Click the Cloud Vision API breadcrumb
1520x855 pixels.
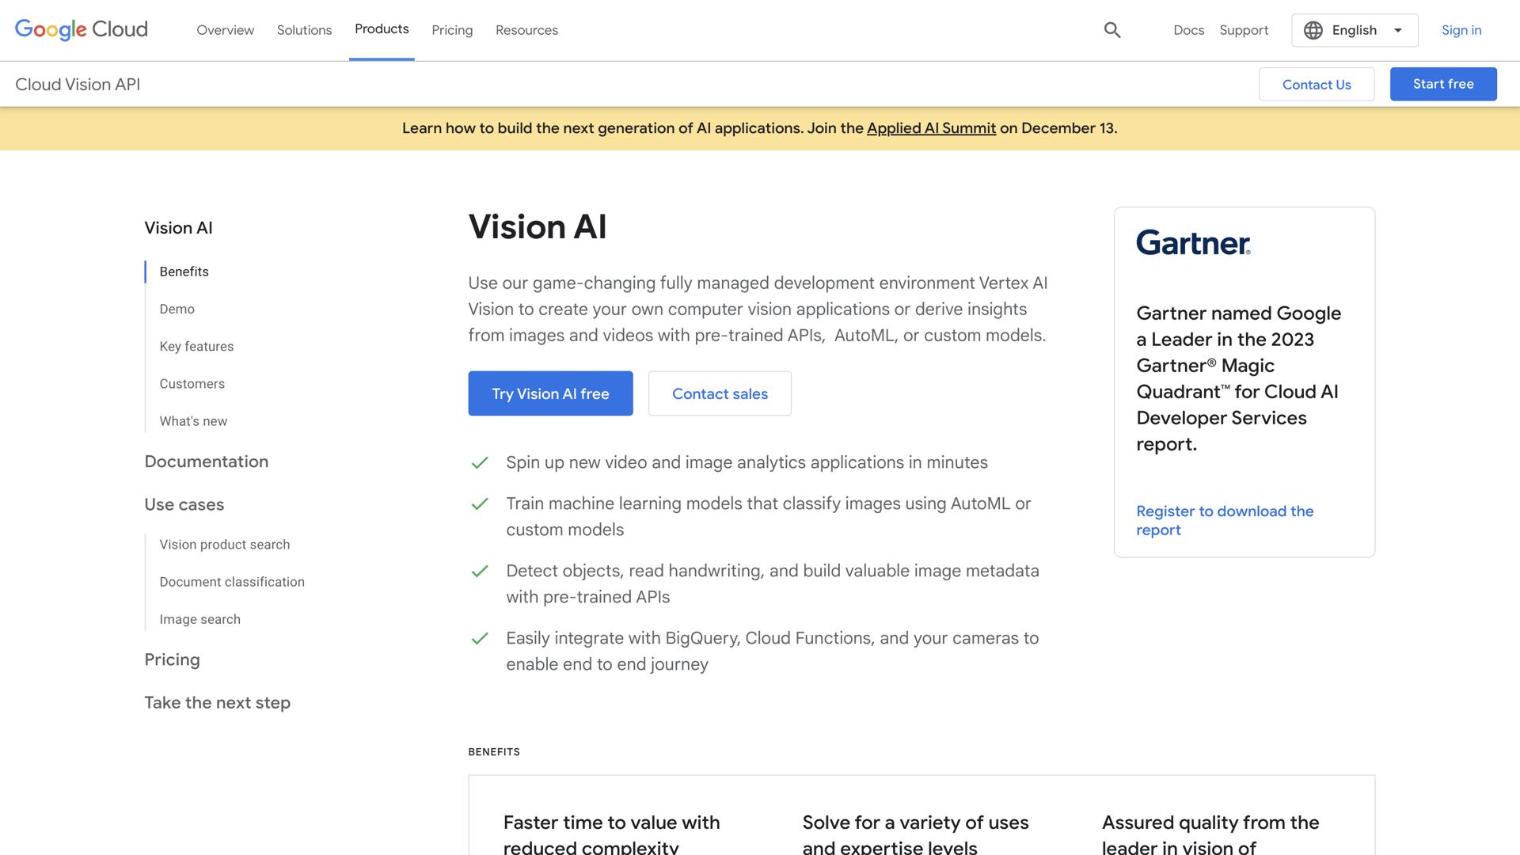[x=77, y=84]
